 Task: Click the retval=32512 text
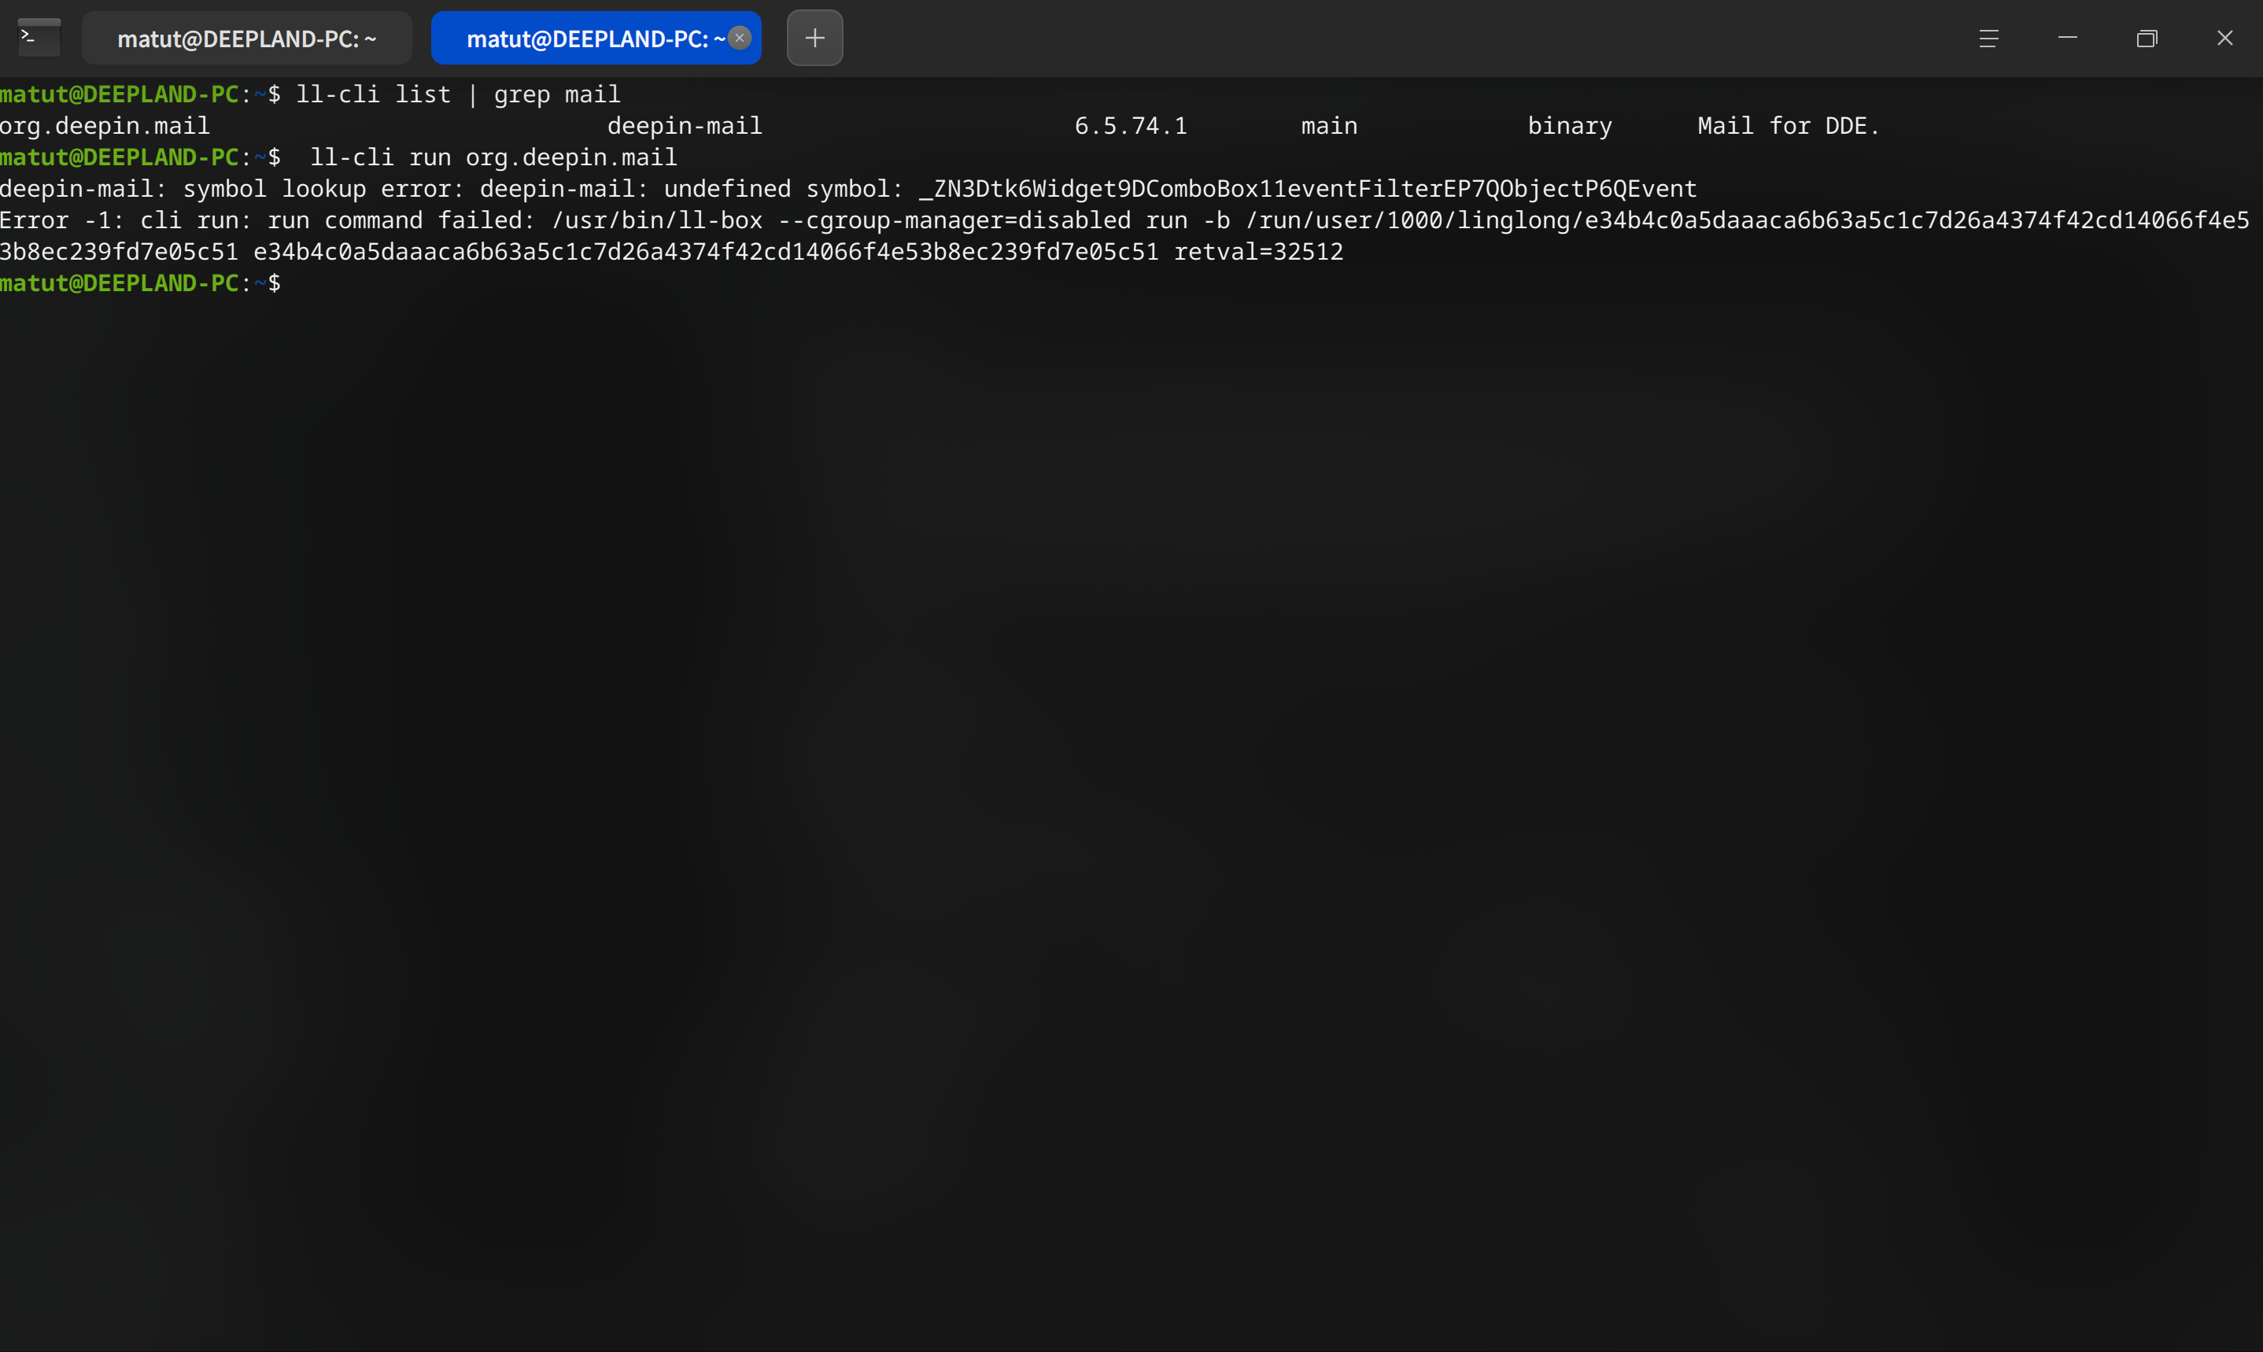pos(1258,252)
